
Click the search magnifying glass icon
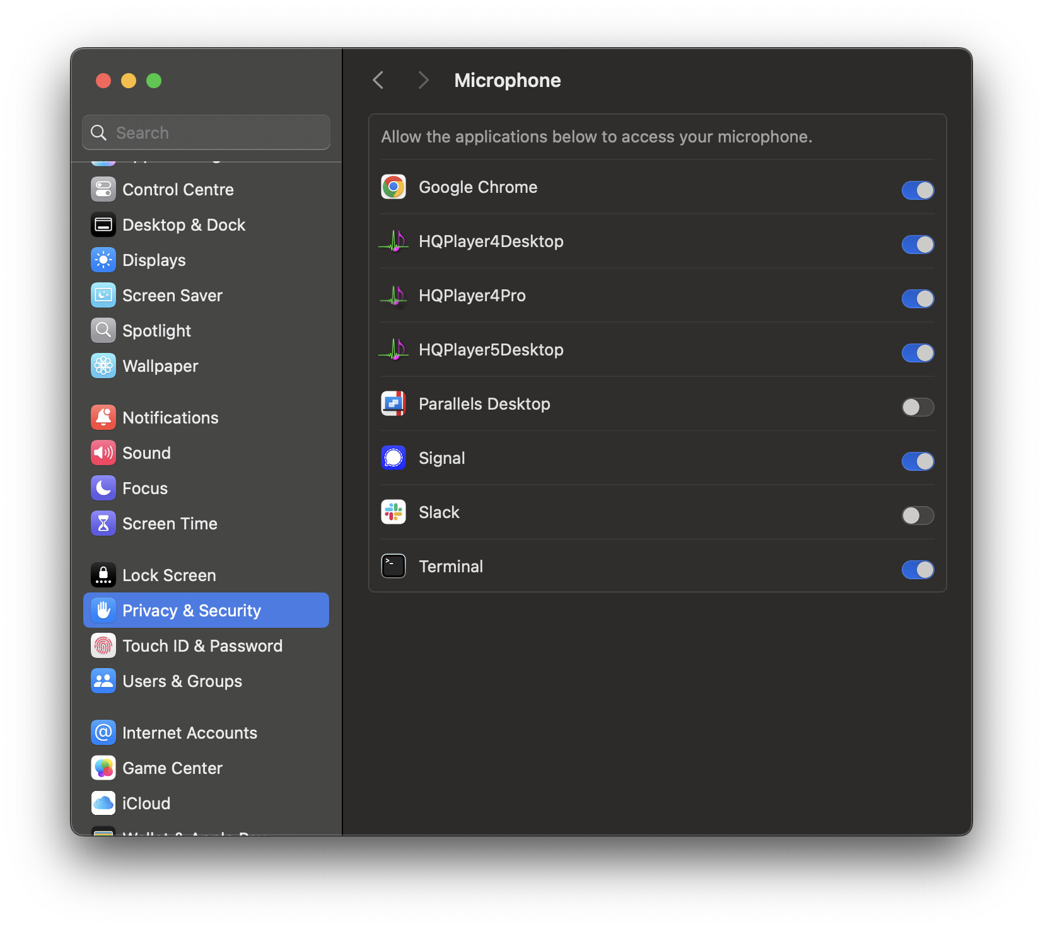pyautogui.click(x=98, y=132)
